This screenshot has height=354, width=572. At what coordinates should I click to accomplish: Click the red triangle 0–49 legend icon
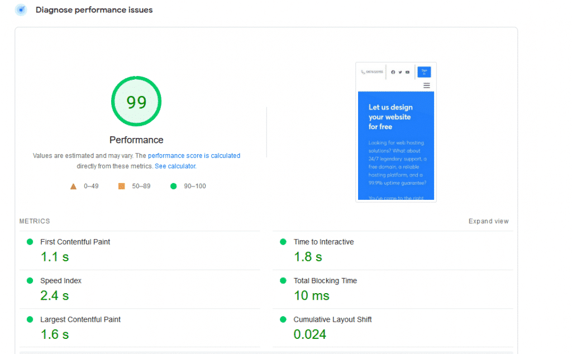tap(73, 186)
